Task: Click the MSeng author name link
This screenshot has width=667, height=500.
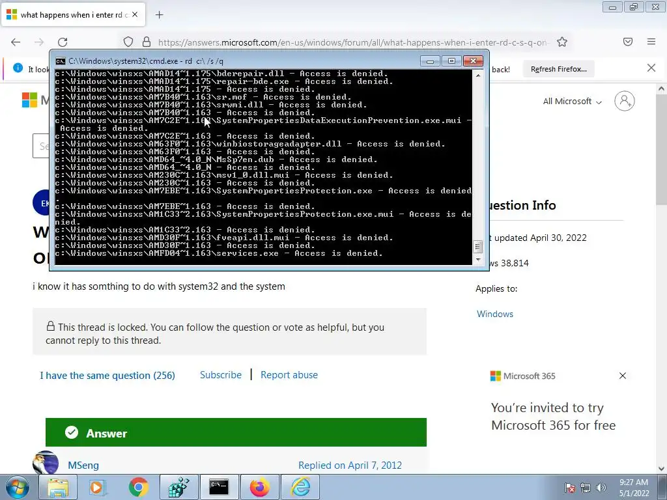Action: coord(83,465)
